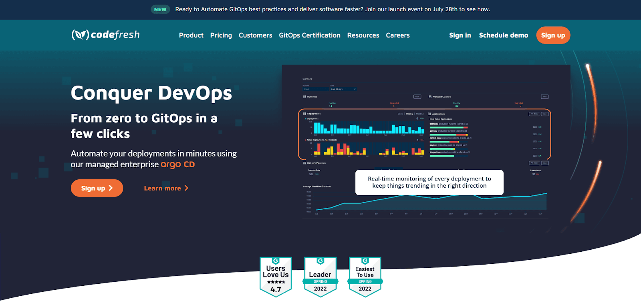
Task: Click the Schedule demo link
Action: coord(503,35)
